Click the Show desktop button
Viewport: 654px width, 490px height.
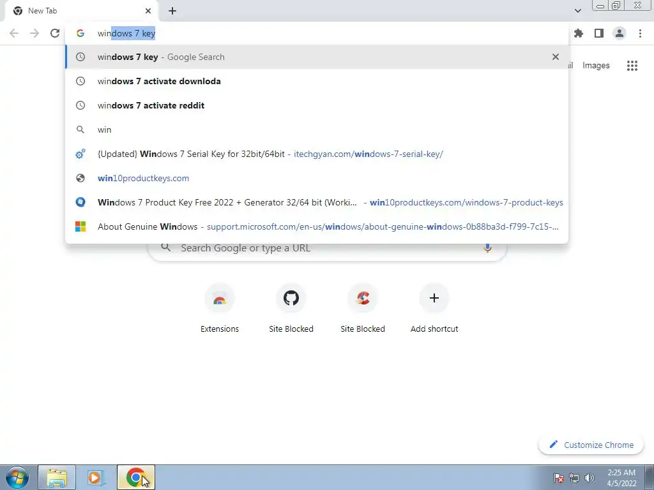649,477
